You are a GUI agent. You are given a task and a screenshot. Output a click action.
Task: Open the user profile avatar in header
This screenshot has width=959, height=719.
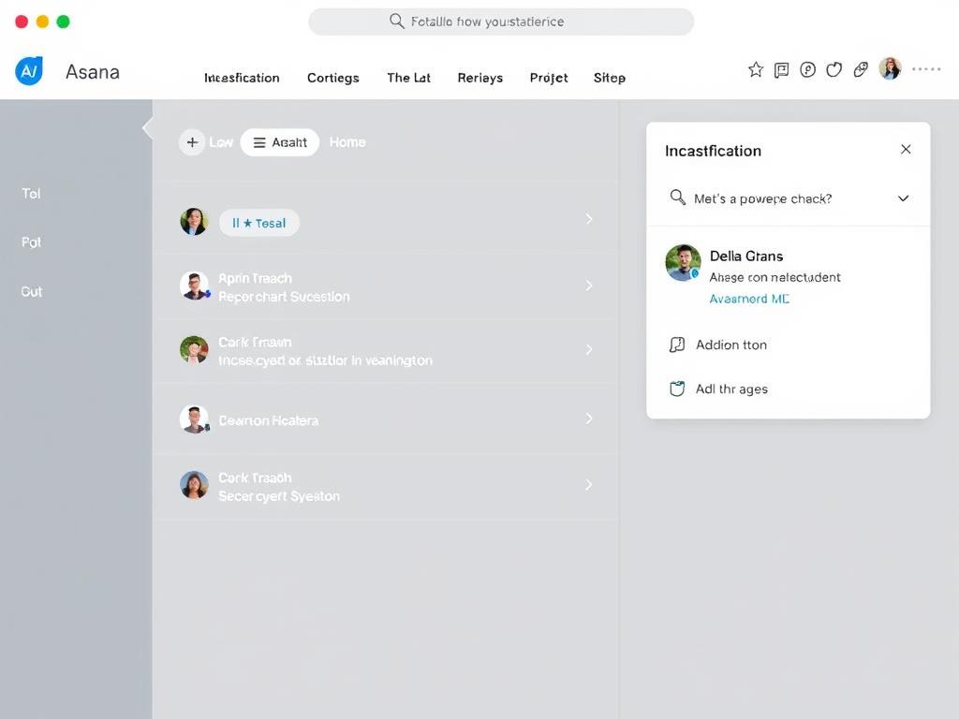tap(890, 68)
